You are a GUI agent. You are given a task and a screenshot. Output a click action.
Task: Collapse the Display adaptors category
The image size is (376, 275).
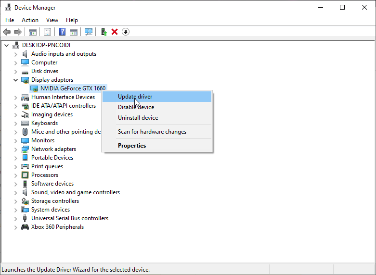pos(16,80)
